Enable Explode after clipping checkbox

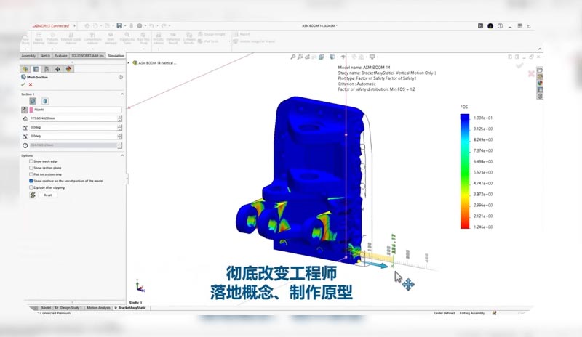31,187
